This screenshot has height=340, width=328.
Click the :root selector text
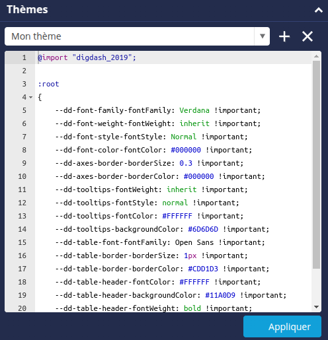coord(48,84)
